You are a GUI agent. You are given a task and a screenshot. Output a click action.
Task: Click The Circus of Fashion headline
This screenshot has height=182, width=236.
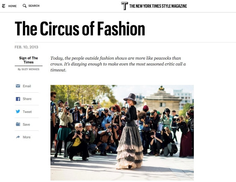coord(80,29)
